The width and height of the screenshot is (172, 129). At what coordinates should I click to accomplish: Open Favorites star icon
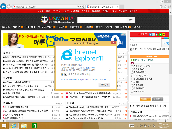(x=165, y=6)
